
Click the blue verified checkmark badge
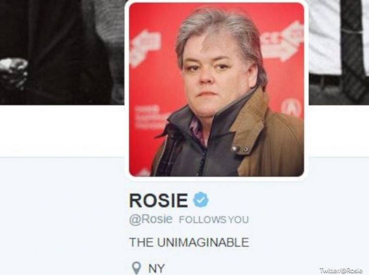(x=201, y=199)
